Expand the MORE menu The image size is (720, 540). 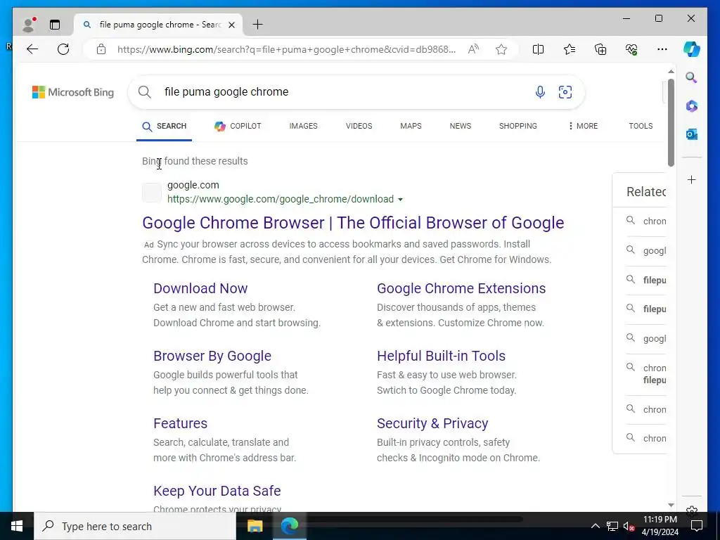pyautogui.click(x=583, y=127)
